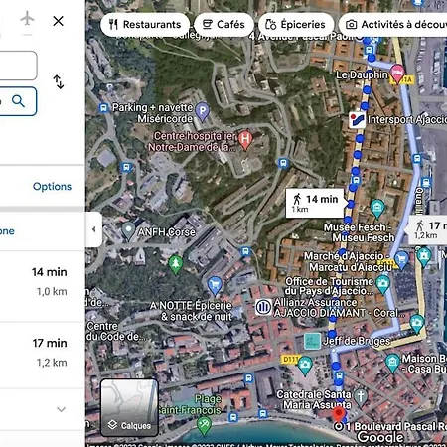
Task: Filter map by Activités à découvrir chip
Action: [x=393, y=25]
